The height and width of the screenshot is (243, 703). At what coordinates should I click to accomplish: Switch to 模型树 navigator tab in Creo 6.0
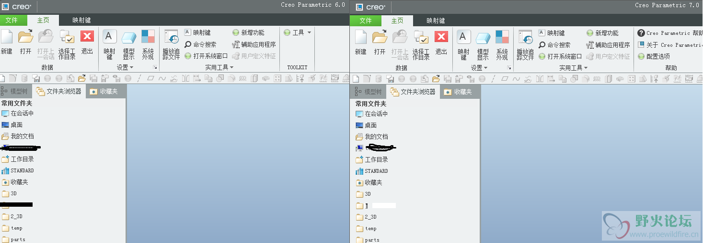click(x=15, y=91)
